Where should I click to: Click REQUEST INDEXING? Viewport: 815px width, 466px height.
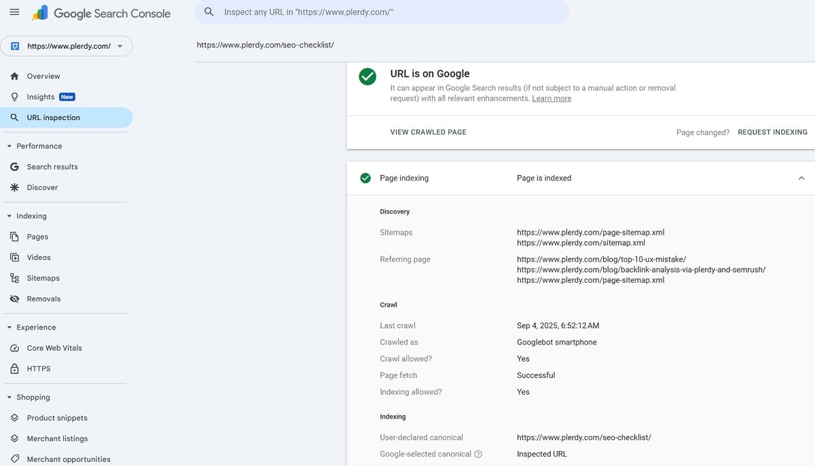[772, 132]
